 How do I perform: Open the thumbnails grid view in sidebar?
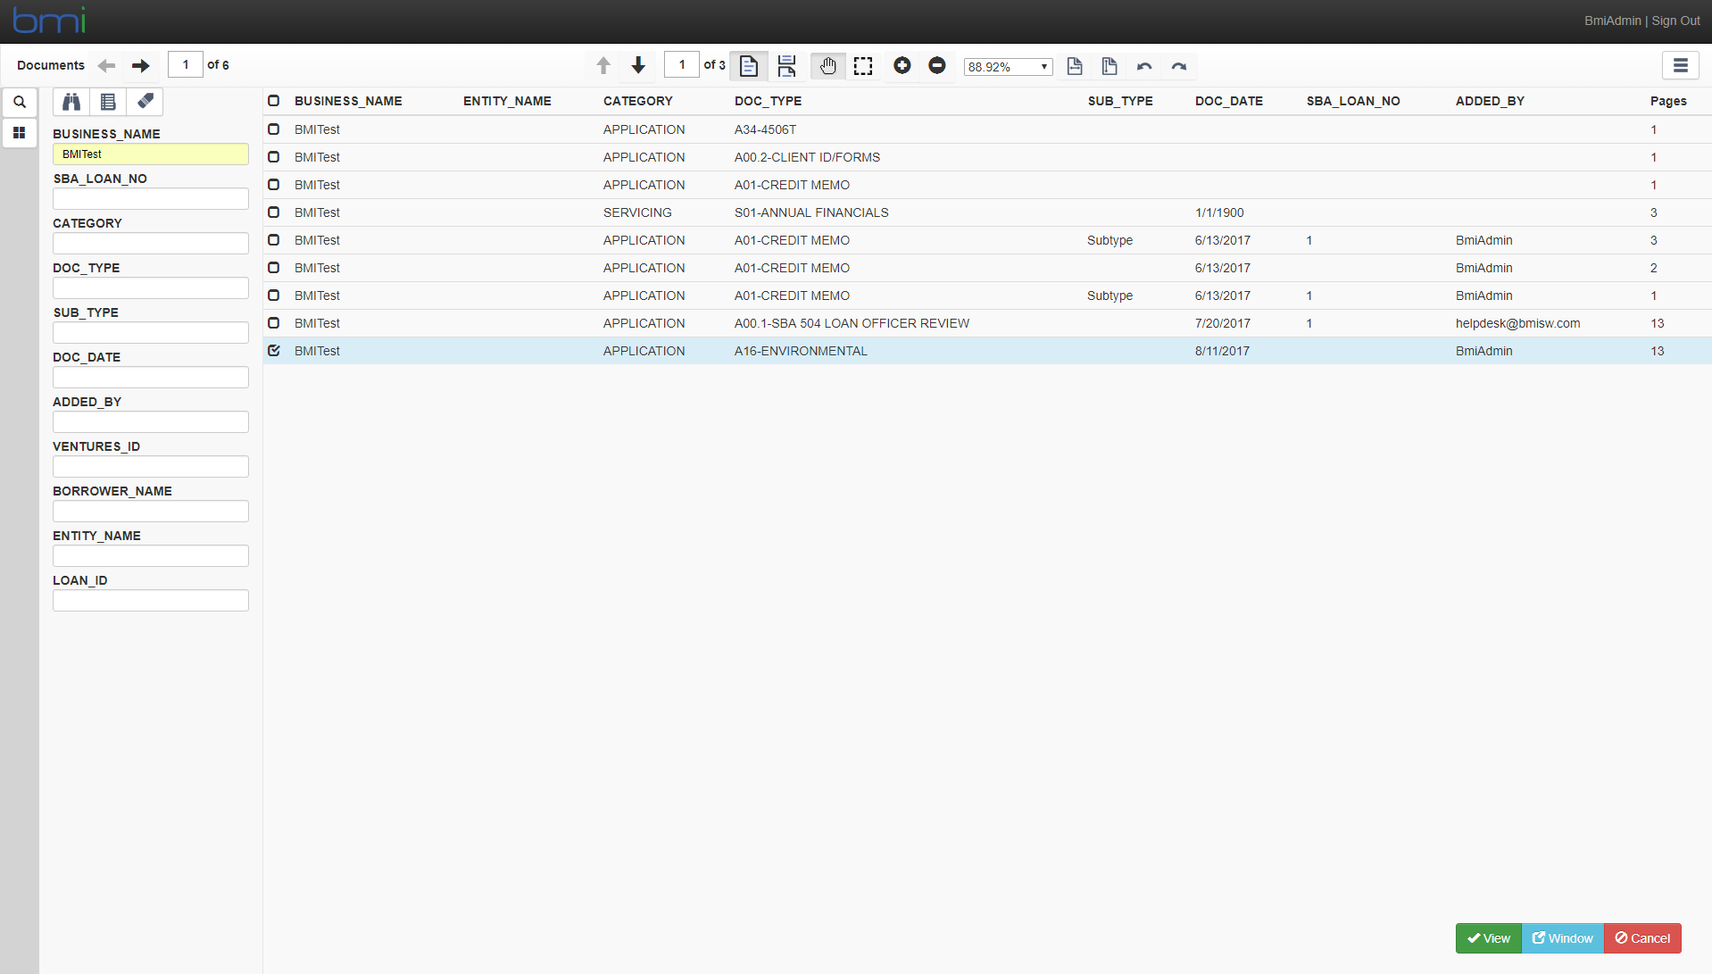20,133
